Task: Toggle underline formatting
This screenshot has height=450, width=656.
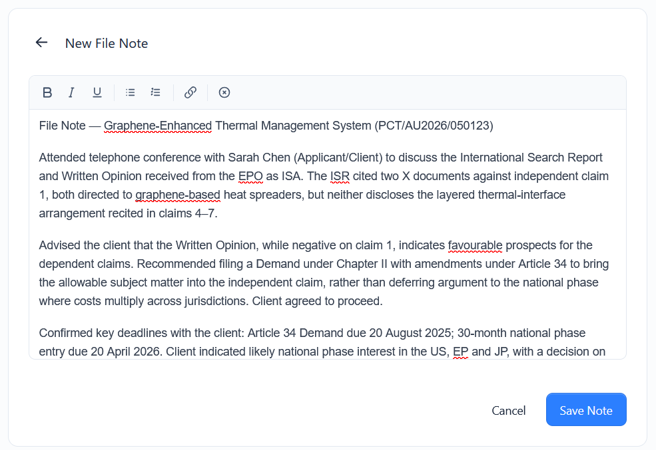Action: (x=97, y=92)
